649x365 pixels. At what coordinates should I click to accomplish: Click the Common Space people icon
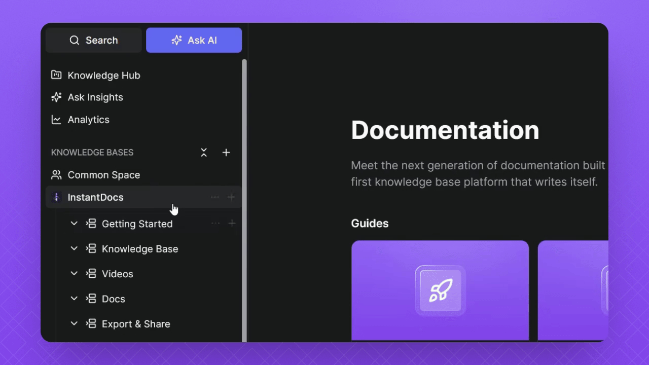(56, 175)
